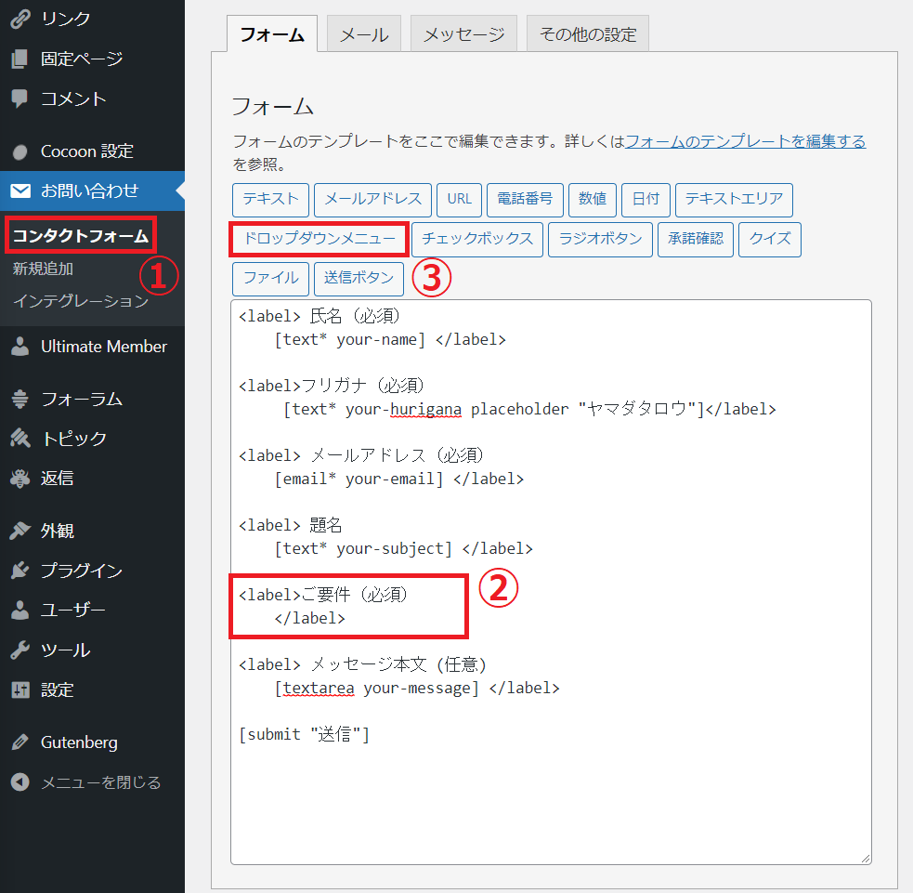Image resolution: width=913 pixels, height=893 pixels.
Task: Open the Gutenberg menu
Action: click(92, 742)
